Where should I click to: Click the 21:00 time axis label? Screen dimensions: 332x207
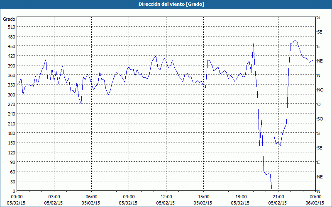coord(278,197)
